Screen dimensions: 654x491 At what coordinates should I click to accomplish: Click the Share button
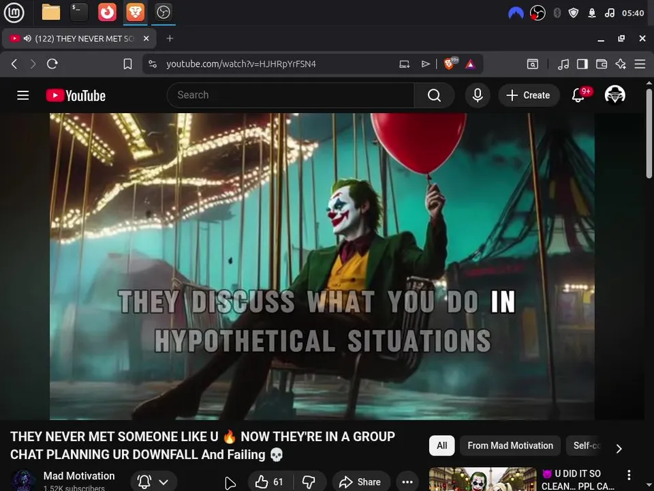[x=360, y=482]
